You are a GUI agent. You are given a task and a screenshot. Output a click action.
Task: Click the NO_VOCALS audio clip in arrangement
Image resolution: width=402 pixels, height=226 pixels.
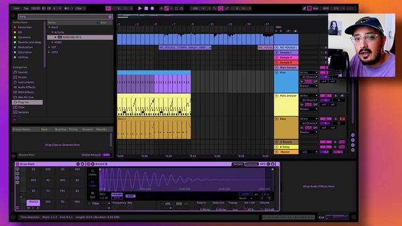point(185,48)
